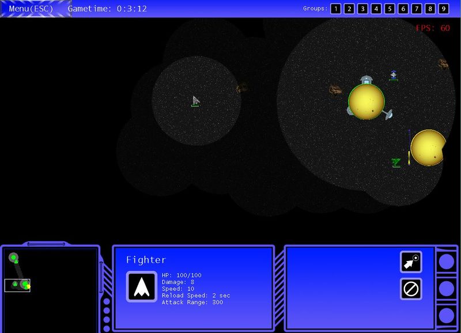461x333 pixels.
Task: Choose control group 3
Action: (362, 9)
